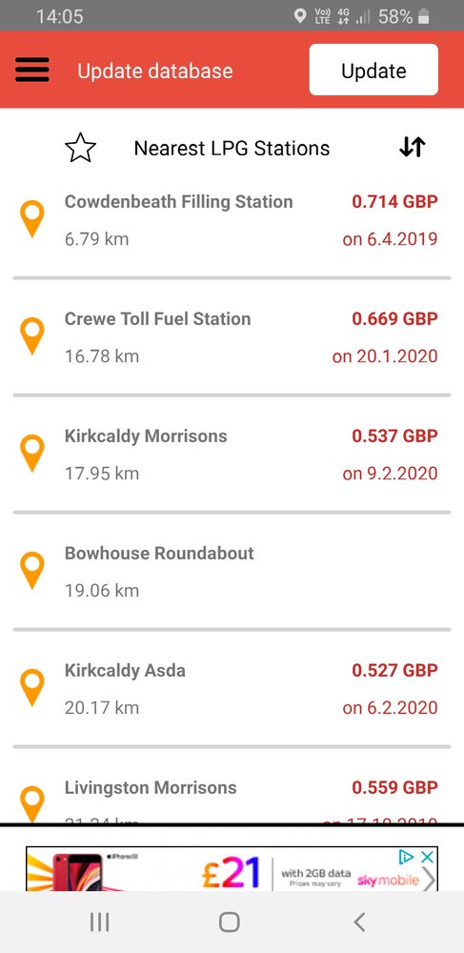Close the Sky Mobile ad banner
Screen dimensions: 464x953
pos(428,857)
